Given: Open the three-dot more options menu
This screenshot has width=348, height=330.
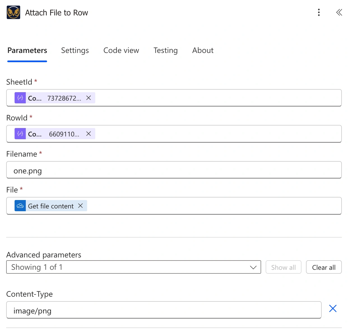Looking at the screenshot, I should click(319, 12).
